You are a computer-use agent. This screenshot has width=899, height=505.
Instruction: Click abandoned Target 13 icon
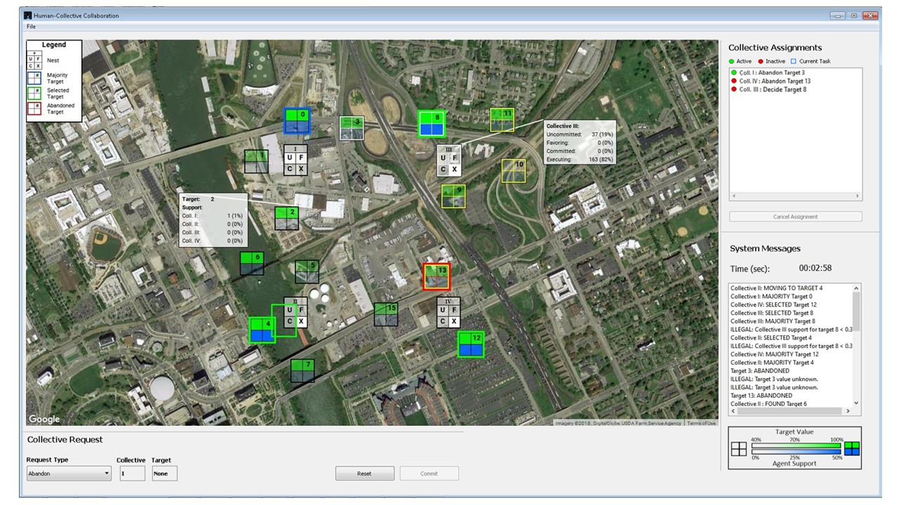tap(436, 277)
